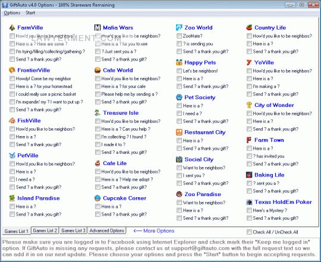Viewport: 321px width, 262px height.
Task: Select the Games List 1 tab
Action: coord(17,231)
